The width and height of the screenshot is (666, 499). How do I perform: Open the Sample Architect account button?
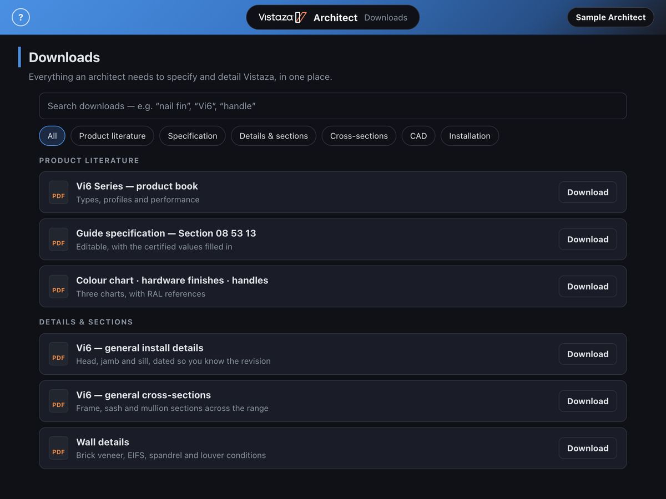point(610,17)
